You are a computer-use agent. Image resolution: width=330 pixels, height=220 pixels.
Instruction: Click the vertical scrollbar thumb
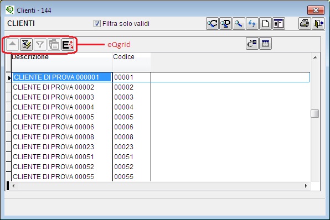[x=315, y=114]
